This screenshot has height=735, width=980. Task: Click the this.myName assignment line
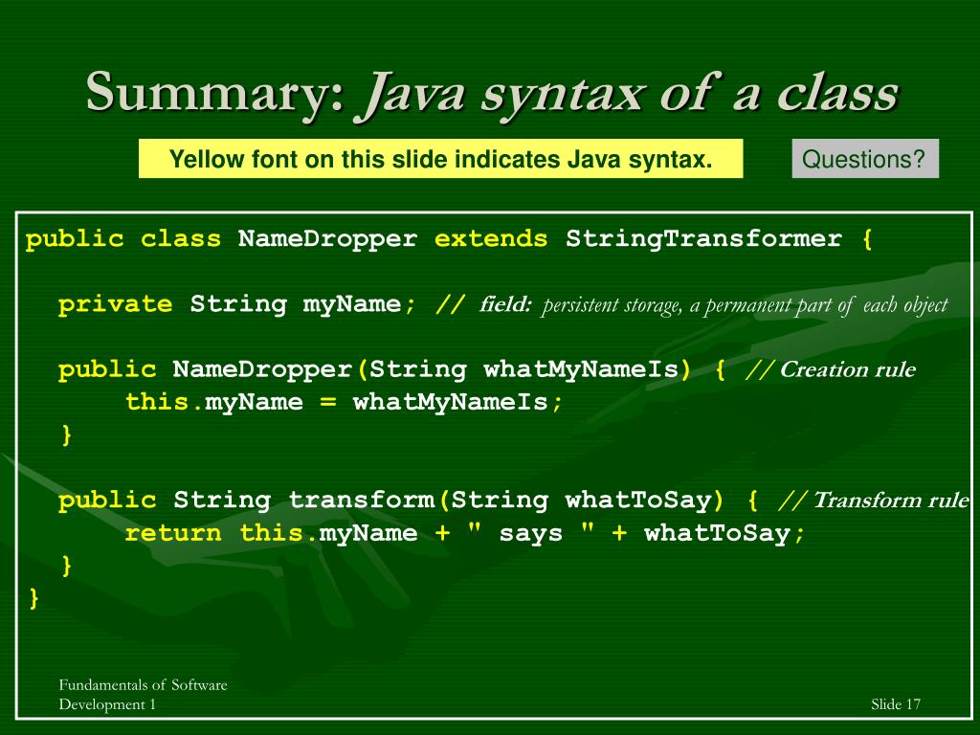[x=345, y=402]
